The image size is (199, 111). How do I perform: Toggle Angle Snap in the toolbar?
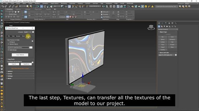(x=76, y=6)
